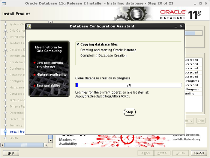This screenshot has width=210, height=158.
Task: Select the Prerequisite step in sidebar
Action: 17,119
